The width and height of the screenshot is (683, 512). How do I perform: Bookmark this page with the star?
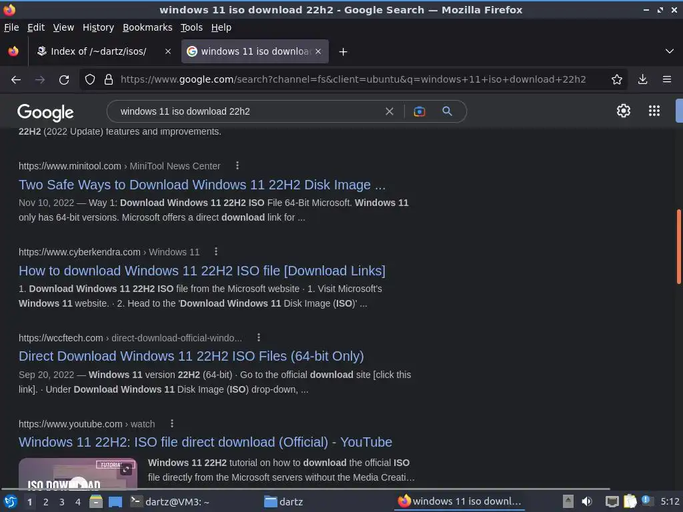(x=617, y=80)
